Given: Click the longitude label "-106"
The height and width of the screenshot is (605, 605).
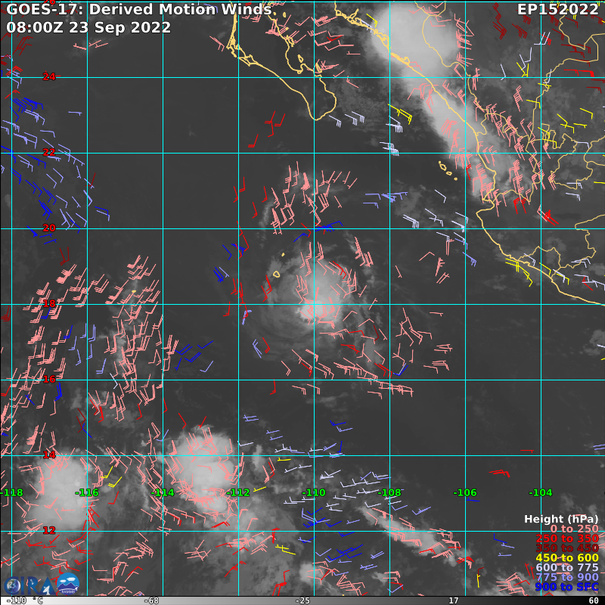Looking at the screenshot, I should coord(465,493).
